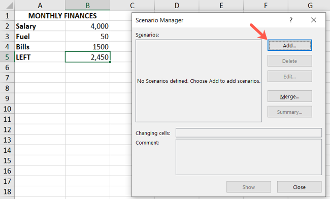
Task: Click the Show button
Action: pyautogui.click(x=249, y=187)
